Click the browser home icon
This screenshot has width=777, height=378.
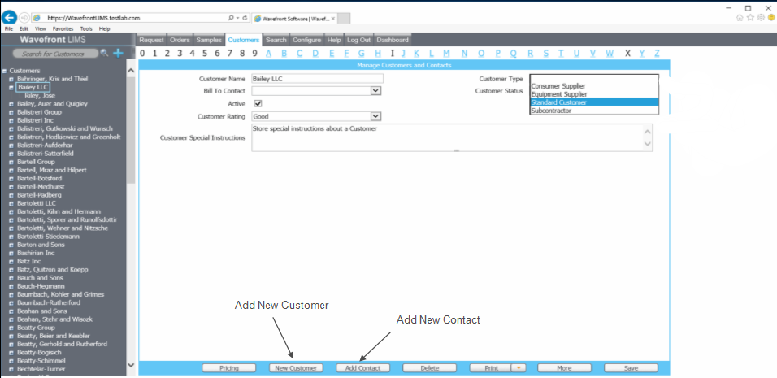click(740, 18)
